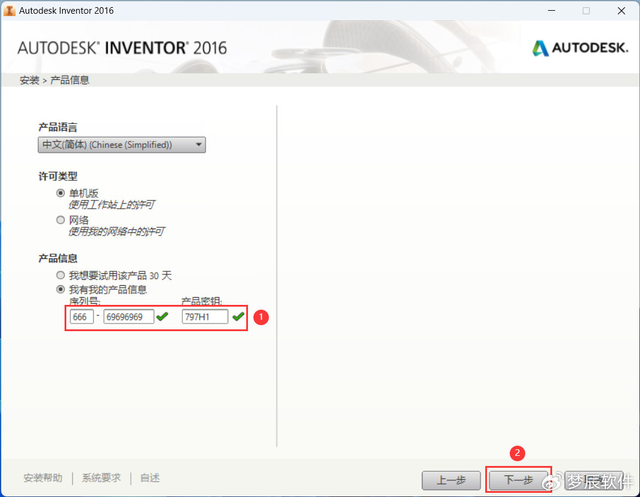This screenshot has height=497, width=640.
Task: Click the 安装 breadcrumb text
Action: click(x=29, y=81)
